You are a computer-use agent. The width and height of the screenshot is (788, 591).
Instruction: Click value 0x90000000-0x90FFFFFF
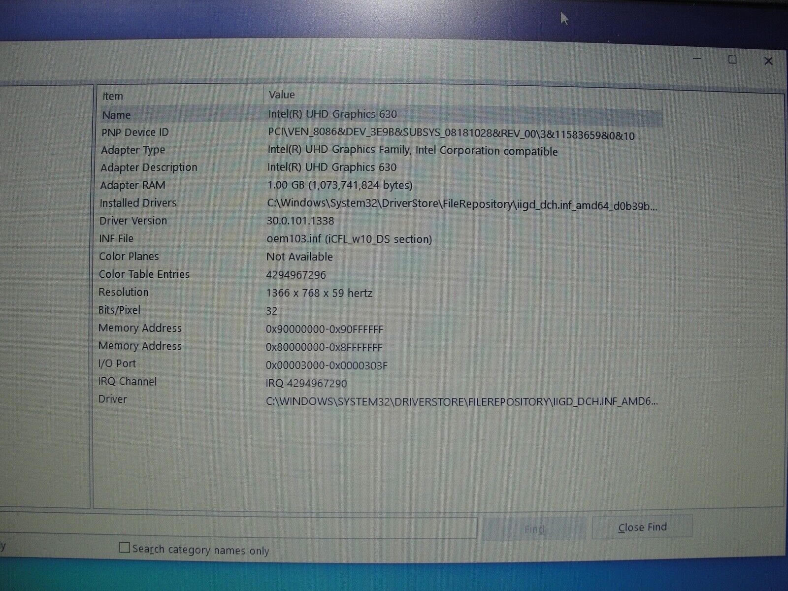point(325,329)
